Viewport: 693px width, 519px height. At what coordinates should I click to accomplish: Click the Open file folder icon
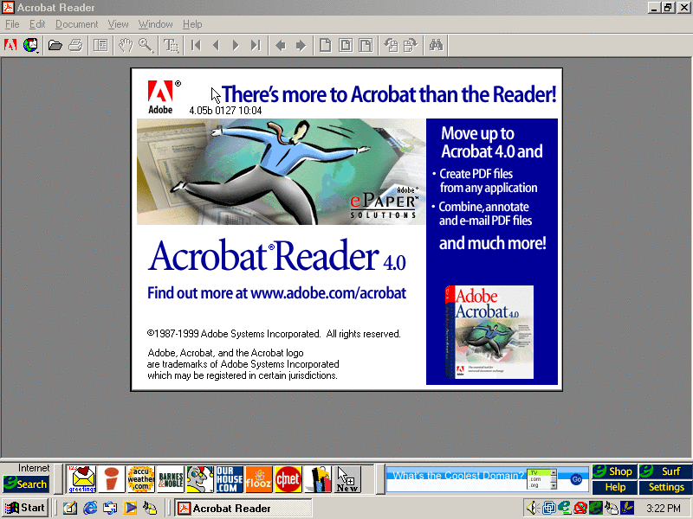55,45
